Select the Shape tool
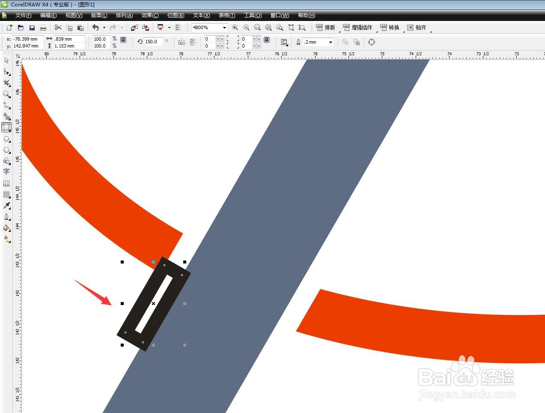Image resolution: width=545 pixels, height=413 pixels. pyautogui.click(x=6, y=72)
